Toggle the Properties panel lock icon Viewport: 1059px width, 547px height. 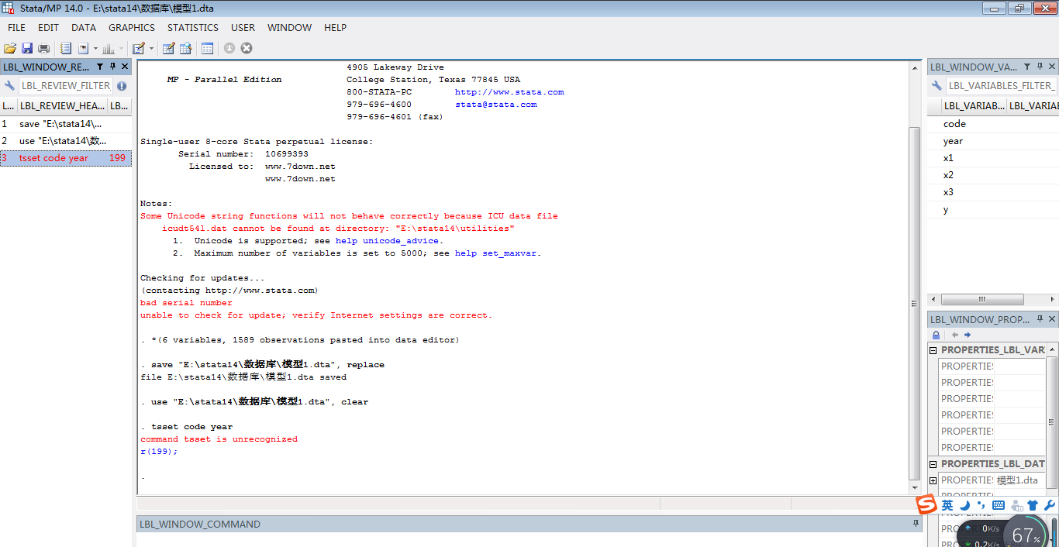[x=937, y=335]
